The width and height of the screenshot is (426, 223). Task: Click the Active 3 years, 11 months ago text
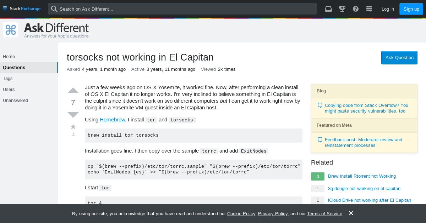click(x=163, y=69)
